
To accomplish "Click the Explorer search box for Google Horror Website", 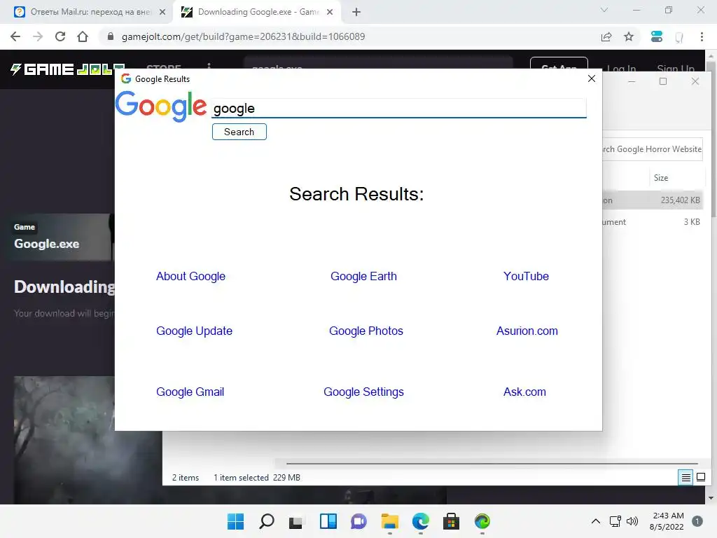I will click(x=653, y=149).
